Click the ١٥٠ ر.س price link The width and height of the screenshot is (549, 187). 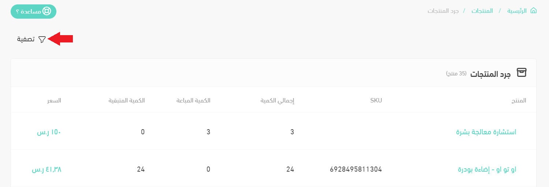point(49,132)
